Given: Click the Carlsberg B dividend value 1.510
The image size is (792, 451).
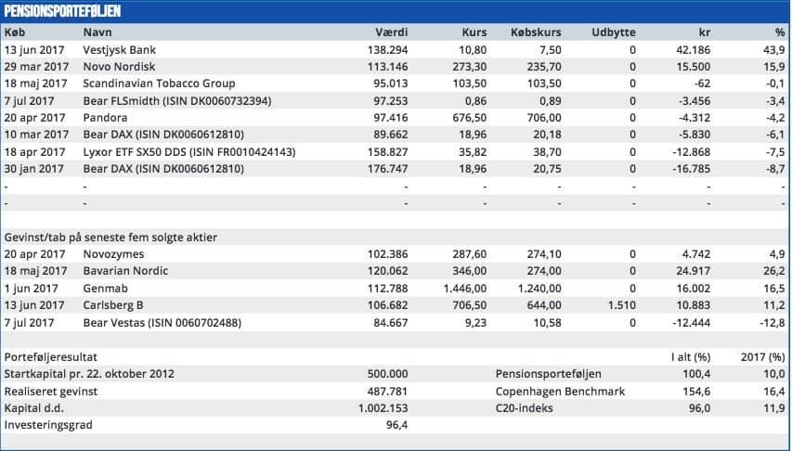Looking at the screenshot, I should (621, 304).
